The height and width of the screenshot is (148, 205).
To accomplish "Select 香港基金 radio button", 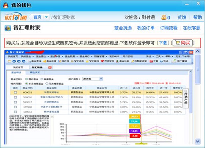I will 42,79.
